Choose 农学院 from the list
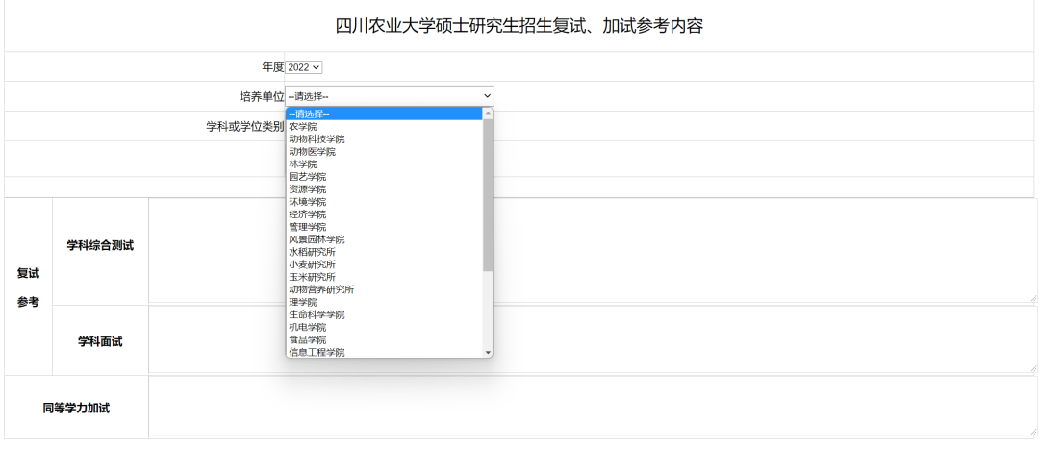The width and height of the screenshot is (1039, 473). point(303,126)
